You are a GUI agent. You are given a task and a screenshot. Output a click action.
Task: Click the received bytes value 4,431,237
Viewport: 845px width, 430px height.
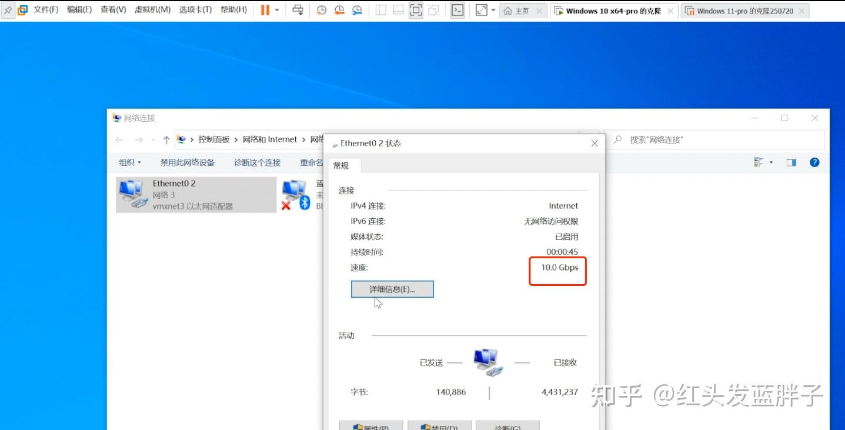pyautogui.click(x=560, y=392)
